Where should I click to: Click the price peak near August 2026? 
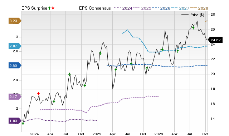coord(197,21)
